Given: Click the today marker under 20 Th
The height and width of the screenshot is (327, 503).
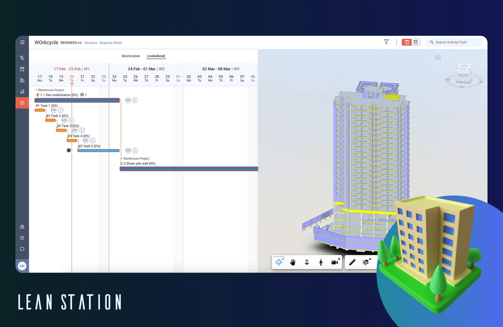Looking at the screenshot, I should pos(72,84).
